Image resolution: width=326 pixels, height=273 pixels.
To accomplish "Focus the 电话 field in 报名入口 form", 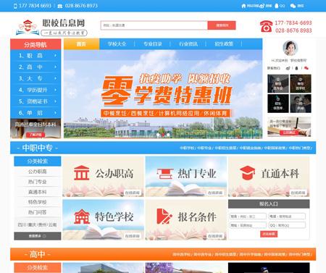I will (287, 217).
